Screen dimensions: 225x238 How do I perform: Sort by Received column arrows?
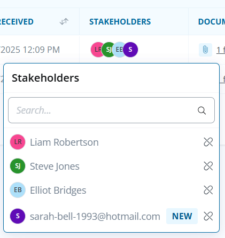[x=64, y=21]
